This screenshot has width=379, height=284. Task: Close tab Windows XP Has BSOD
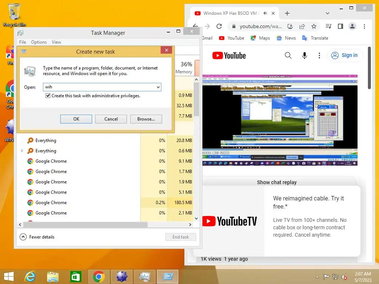(x=273, y=13)
